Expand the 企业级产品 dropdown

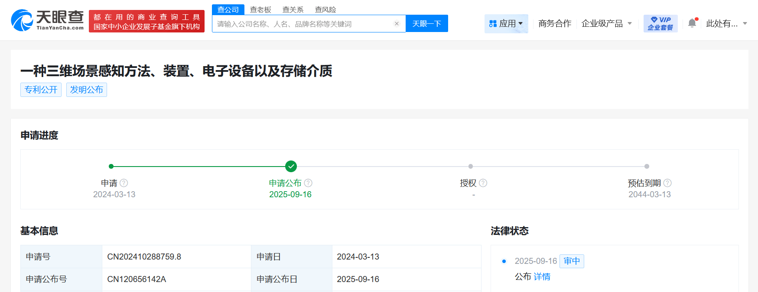coord(606,23)
